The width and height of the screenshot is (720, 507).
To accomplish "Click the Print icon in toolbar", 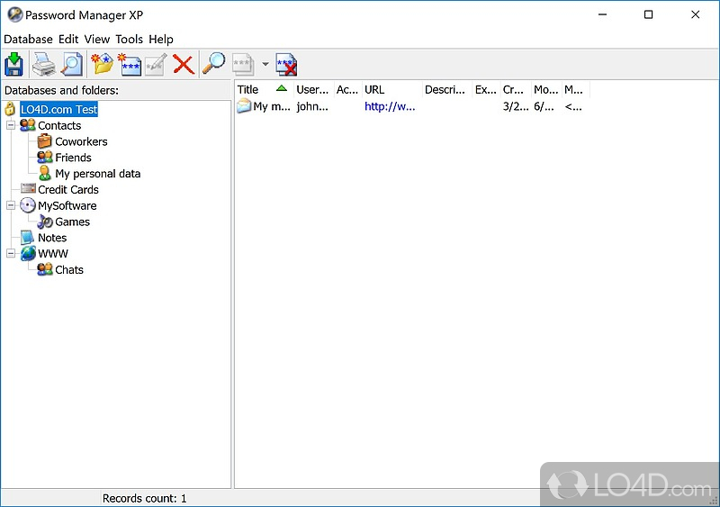I will point(43,65).
